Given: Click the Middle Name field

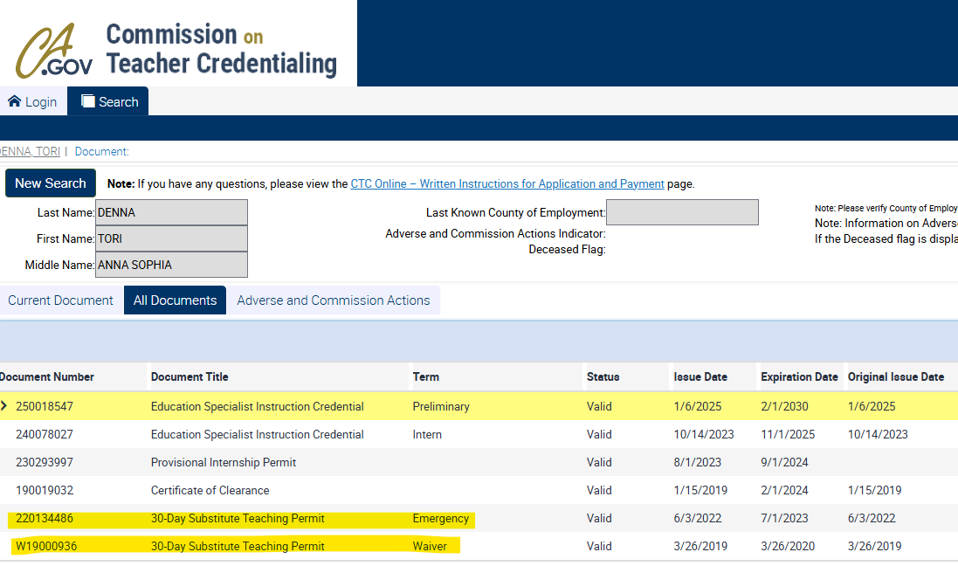Looking at the screenshot, I should pyautogui.click(x=172, y=265).
